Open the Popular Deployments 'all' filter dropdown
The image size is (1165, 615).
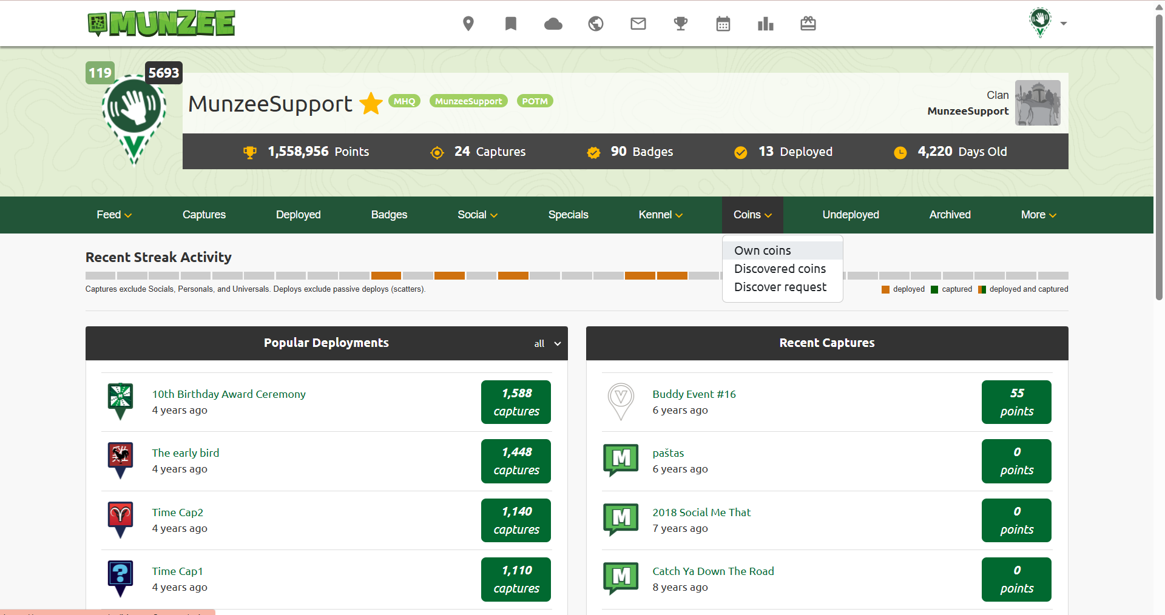pyautogui.click(x=547, y=344)
